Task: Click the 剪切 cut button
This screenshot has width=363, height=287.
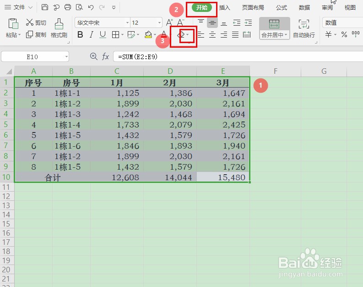Action: pyautogui.click(x=36, y=22)
